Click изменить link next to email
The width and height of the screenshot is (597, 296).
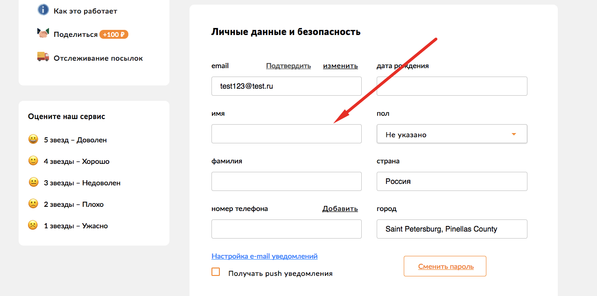(x=340, y=66)
